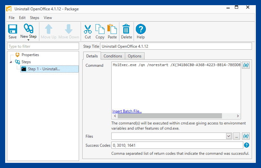Switch to the Conditions tab
The image size is (261, 168).
tap(113, 56)
